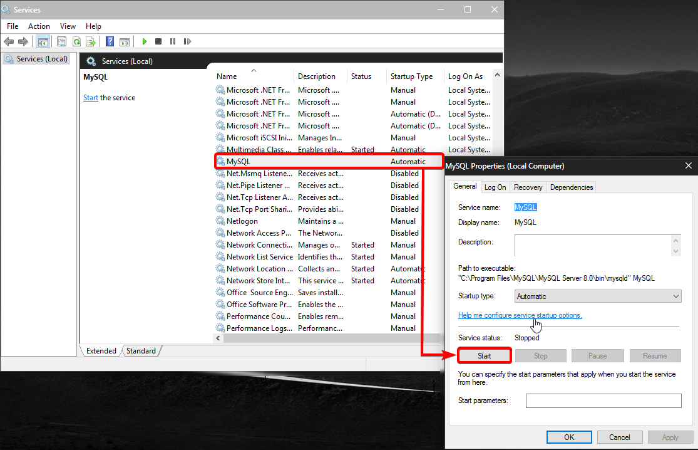
Task: Open Properties toolbar icon in Services
Action: (61, 41)
